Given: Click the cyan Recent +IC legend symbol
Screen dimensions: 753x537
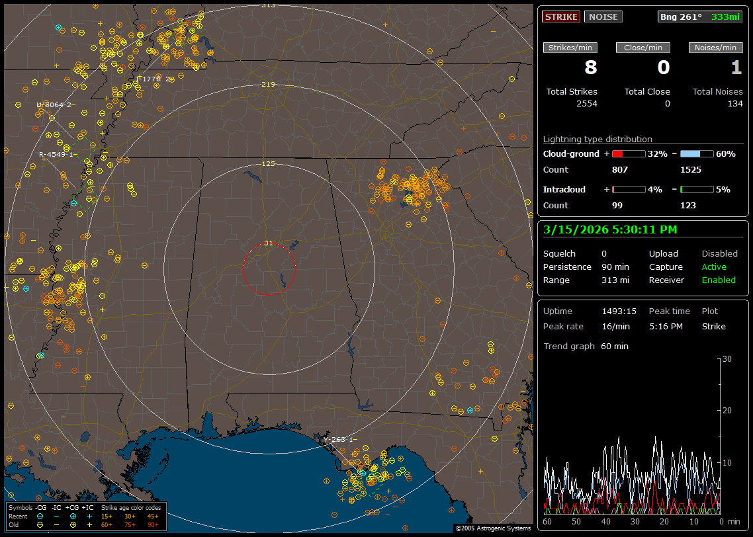Looking at the screenshot, I should pos(89,516).
